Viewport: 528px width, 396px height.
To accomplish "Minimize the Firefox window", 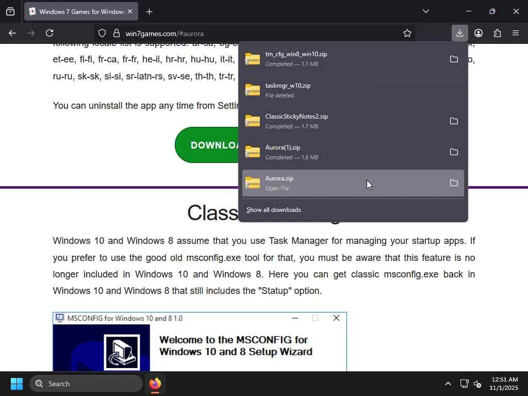I will [x=469, y=11].
